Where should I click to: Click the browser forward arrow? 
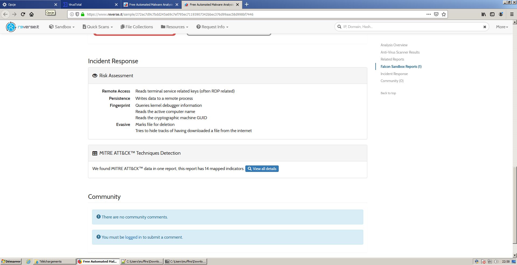14,14
